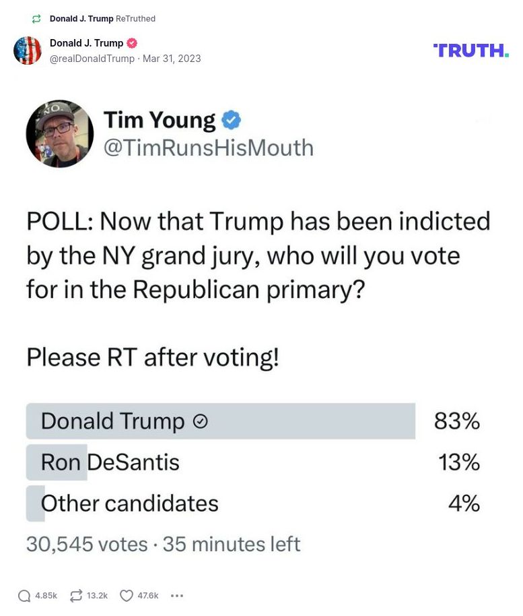
Task: Click the Mar 31, 2023 timestamp
Action: 171,59
